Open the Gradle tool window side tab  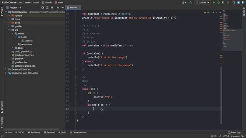tap(244, 11)
